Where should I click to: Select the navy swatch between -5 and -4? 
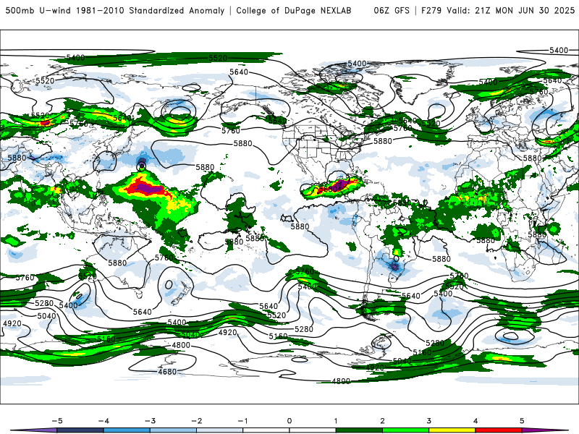coord(80,430)
